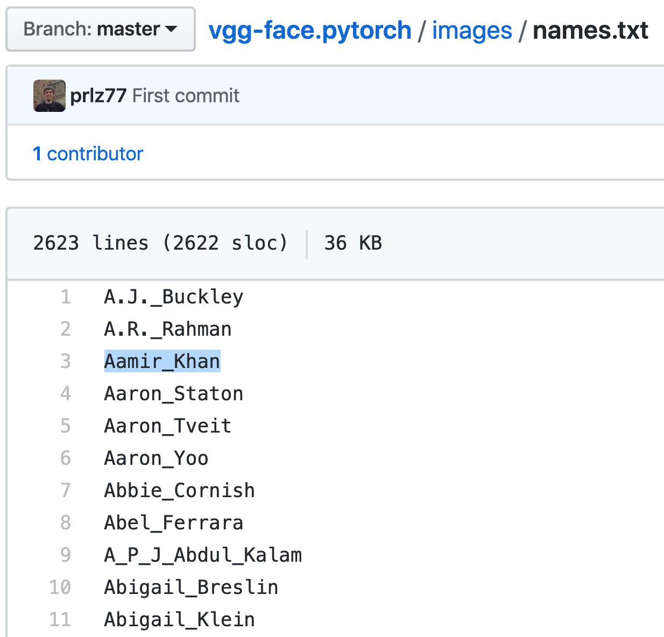Click line number 1 beside A.J._Buckley
Image resolution: width=664 pixels, height=637 pixels.
pos(65,296)
